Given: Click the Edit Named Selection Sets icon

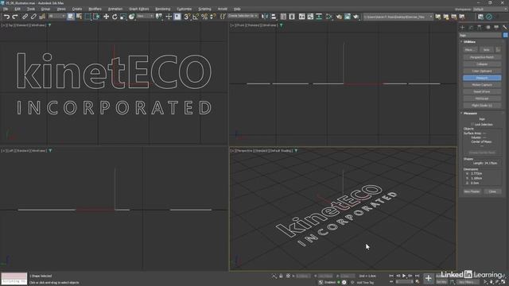Looking at the screenshot, I should coord(223,17).
